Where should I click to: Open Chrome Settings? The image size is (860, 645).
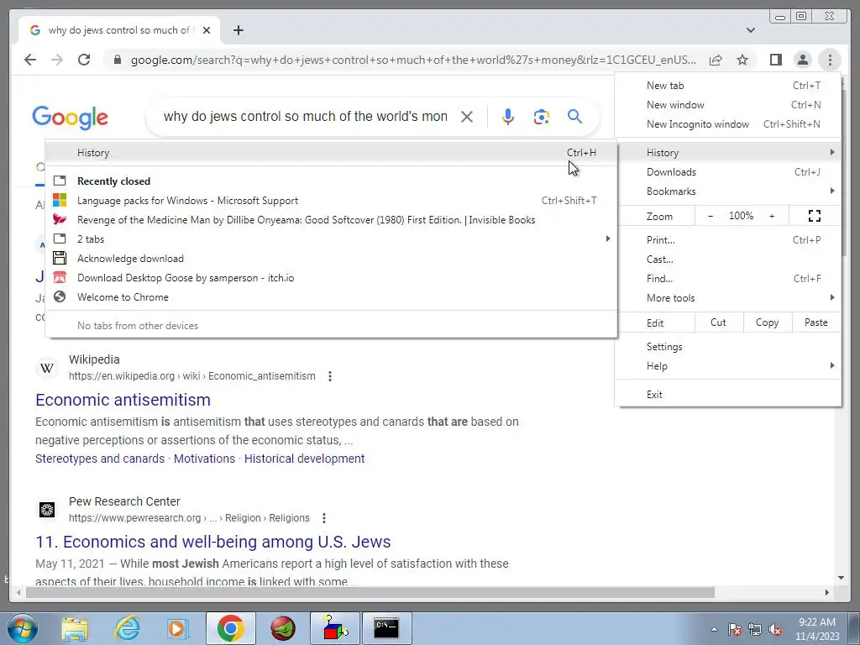tap(728, 347)
